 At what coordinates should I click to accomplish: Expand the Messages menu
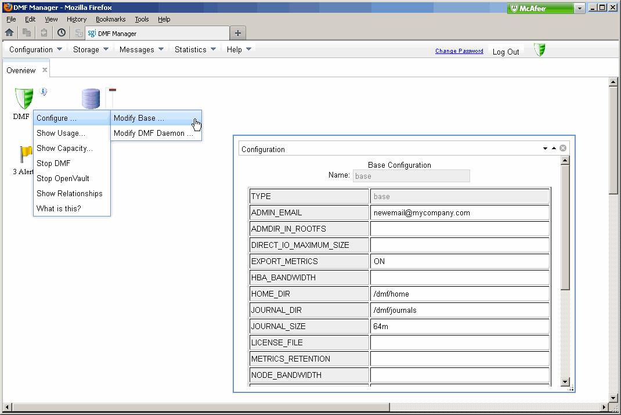142,49
